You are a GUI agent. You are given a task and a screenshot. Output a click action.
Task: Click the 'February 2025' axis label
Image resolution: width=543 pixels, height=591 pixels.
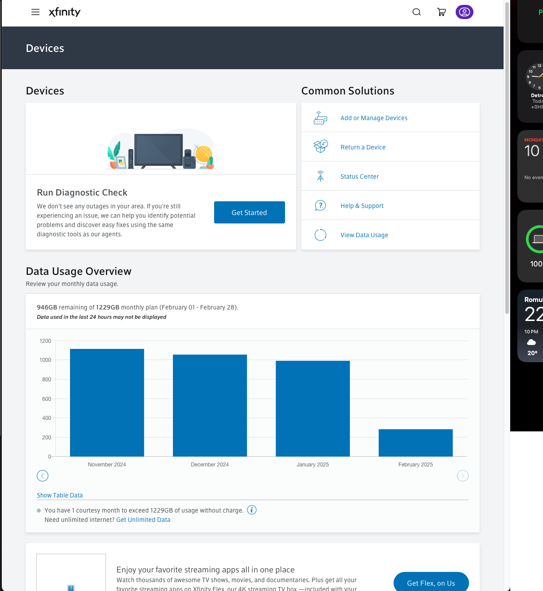point(415,465)
